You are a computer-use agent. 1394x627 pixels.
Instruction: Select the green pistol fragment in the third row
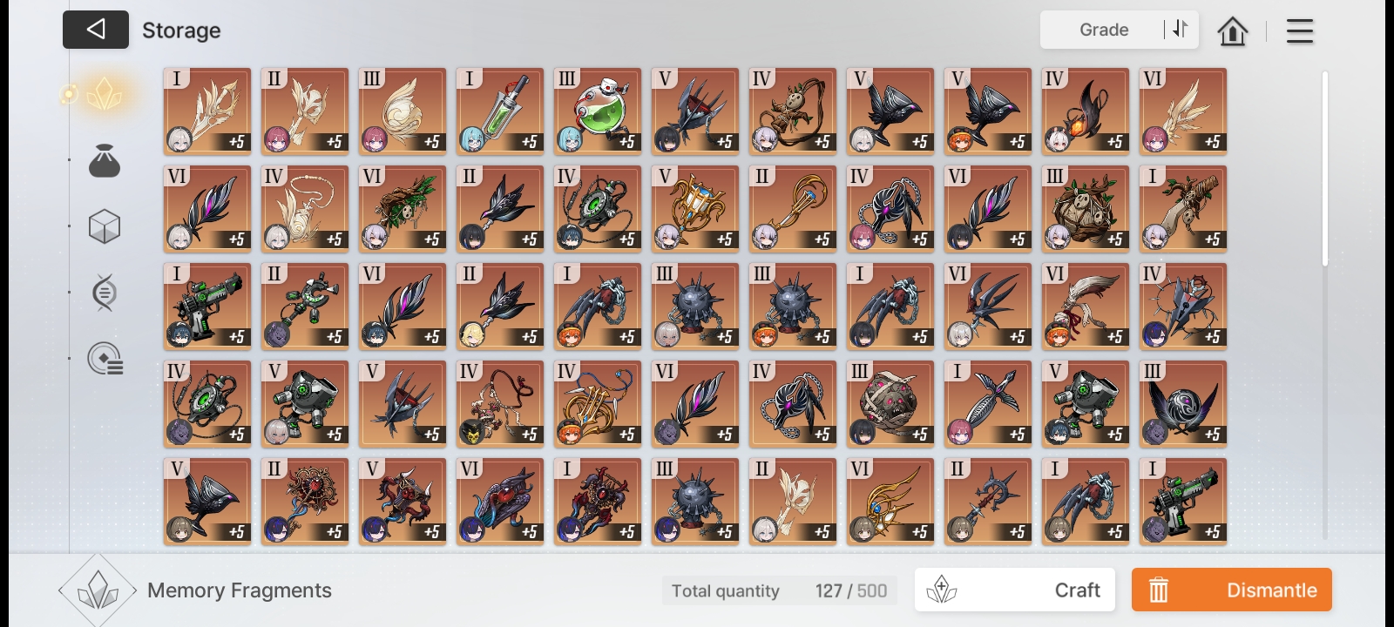coord(207,307)
